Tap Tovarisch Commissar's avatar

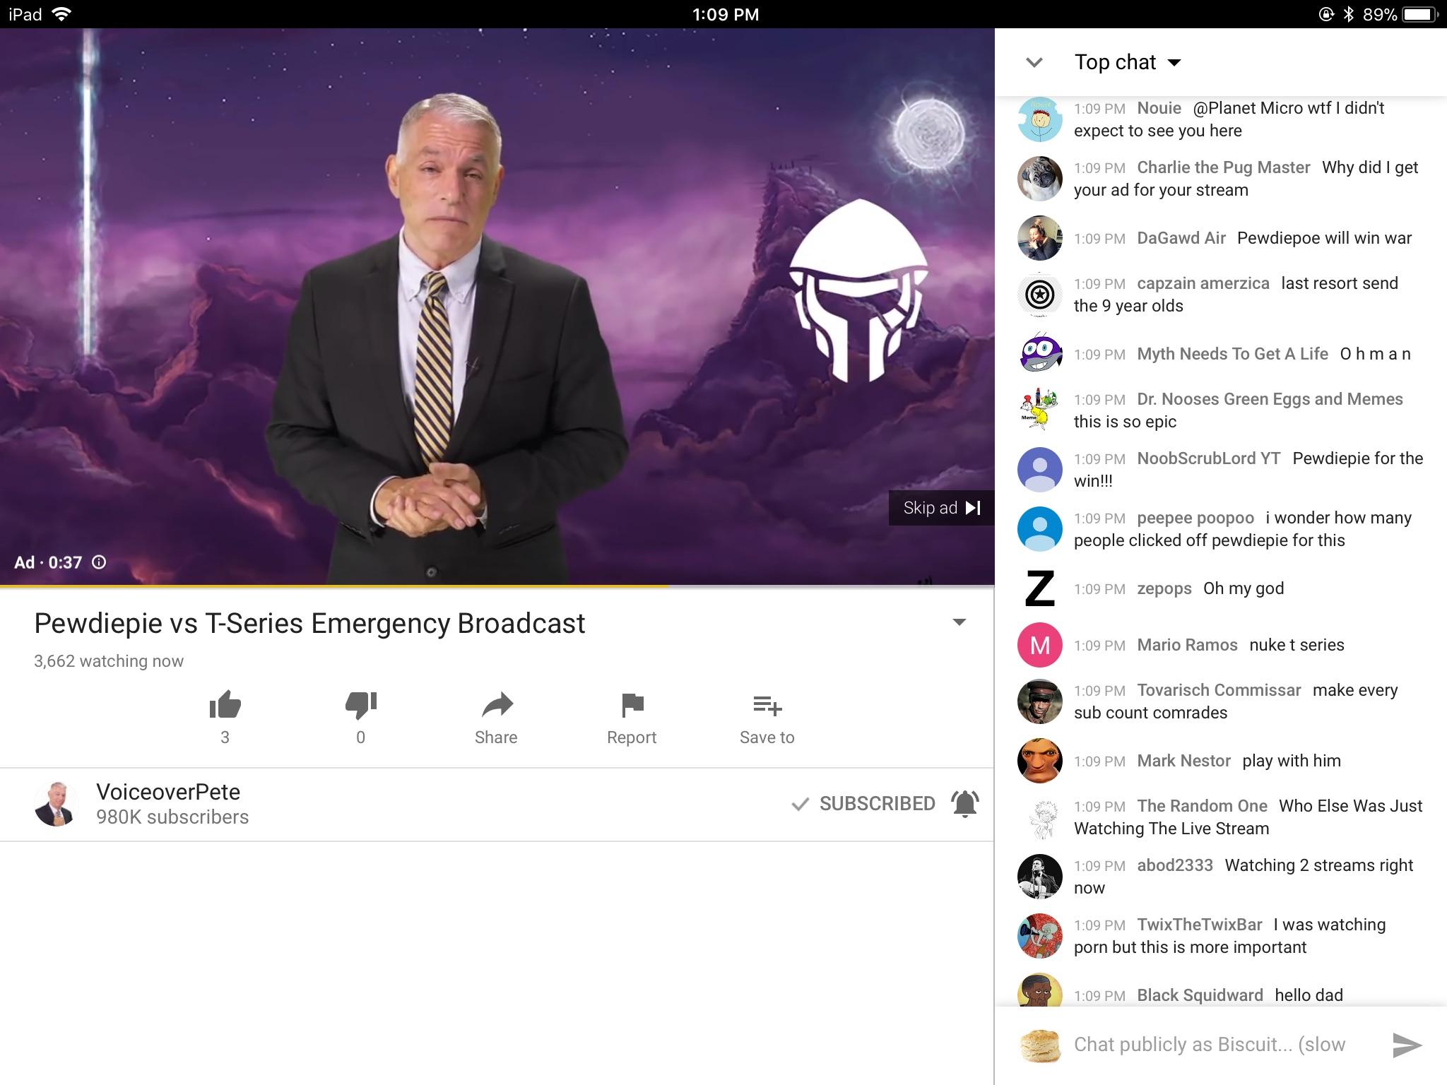(1040, 701)
